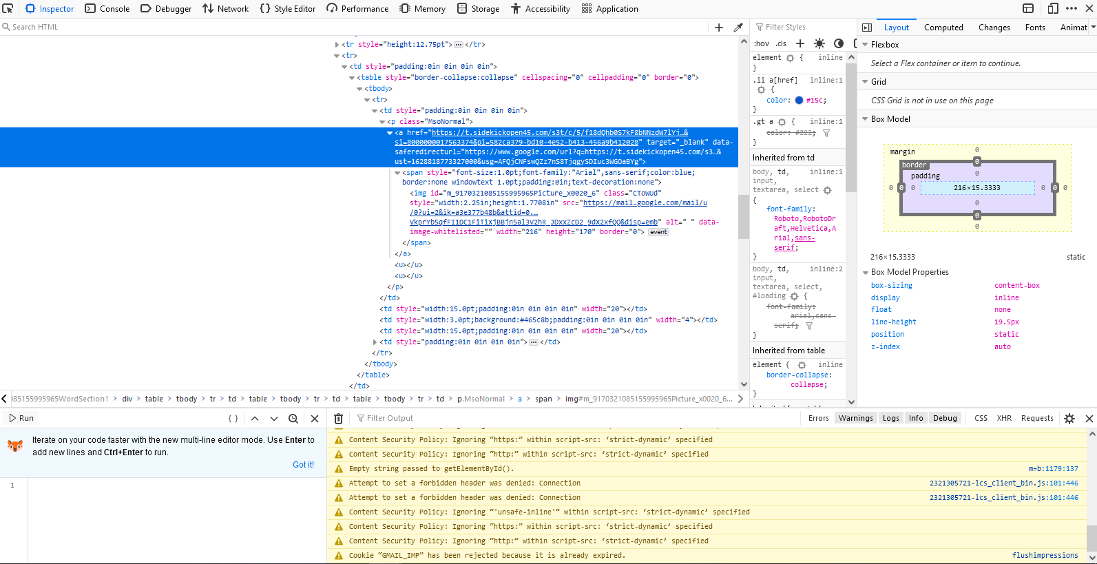Create a new node in markup
Screen dimensions: 1097x564
[x=719, y=27]
